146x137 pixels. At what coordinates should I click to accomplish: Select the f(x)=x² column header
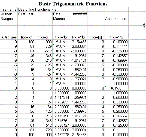[26, 37]
